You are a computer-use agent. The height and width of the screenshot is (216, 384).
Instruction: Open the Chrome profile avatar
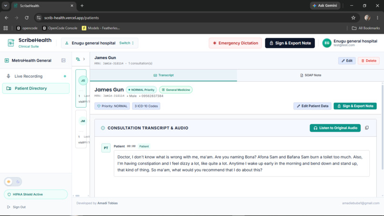pos(367,18)
